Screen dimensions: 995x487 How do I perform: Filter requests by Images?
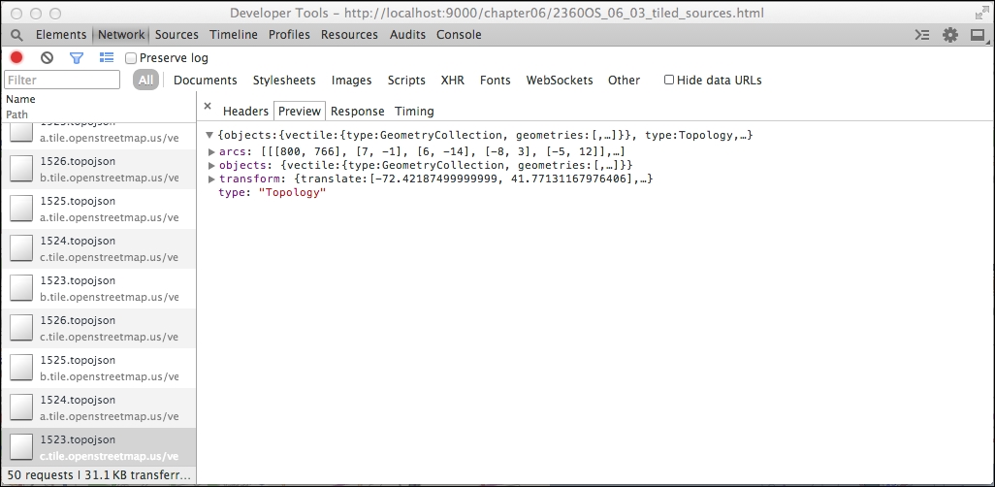pos(352,80)
